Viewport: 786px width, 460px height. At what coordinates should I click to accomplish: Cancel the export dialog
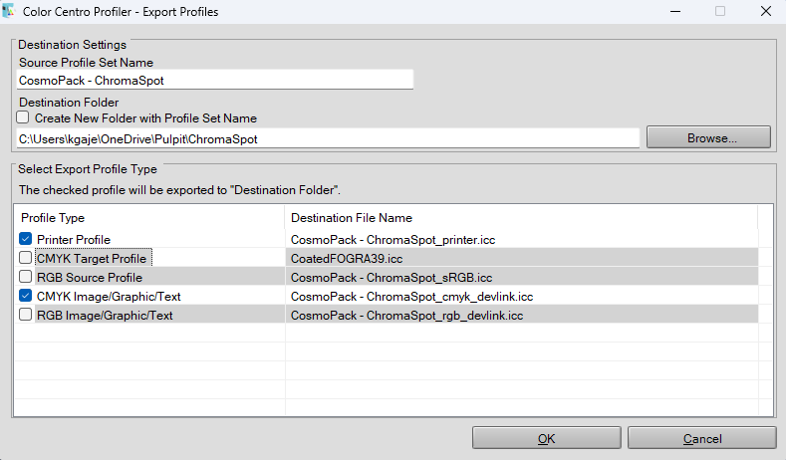click(701, 438)
